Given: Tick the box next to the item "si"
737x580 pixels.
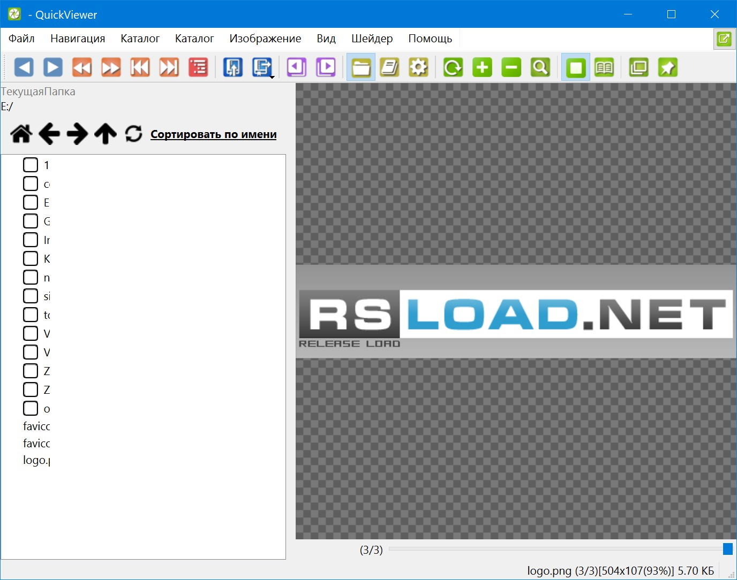Looking at the screenshot, I should point(31,296).
